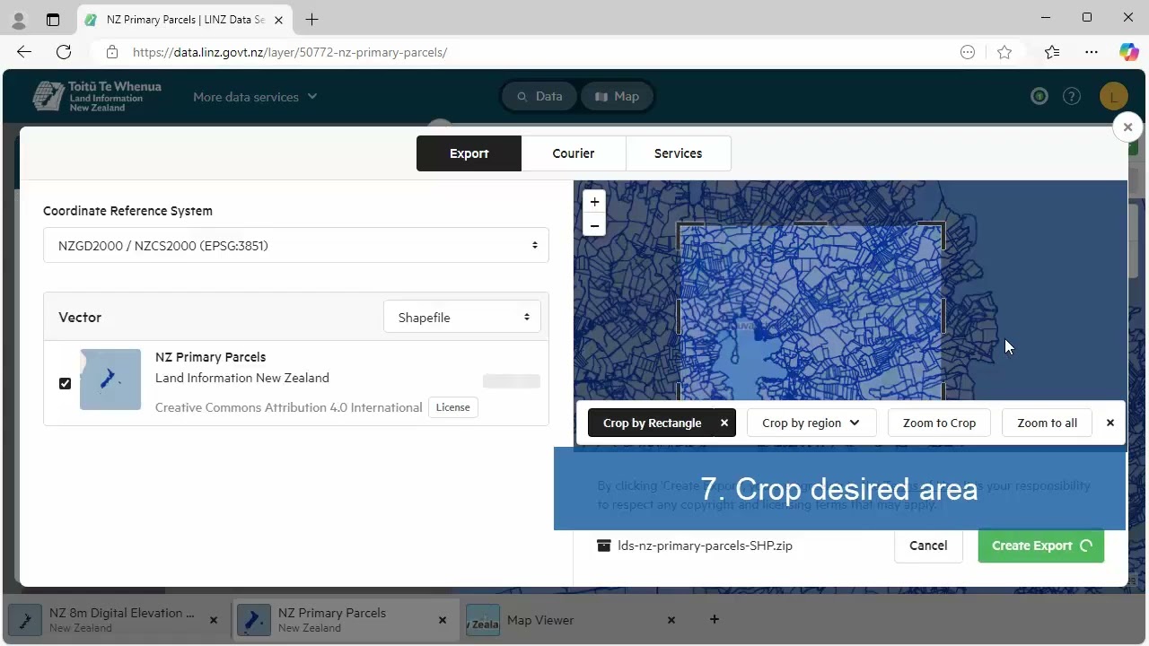Open the help question mark icon
The width and height of the screenshot is (1149, 646).
[1072, 96]
